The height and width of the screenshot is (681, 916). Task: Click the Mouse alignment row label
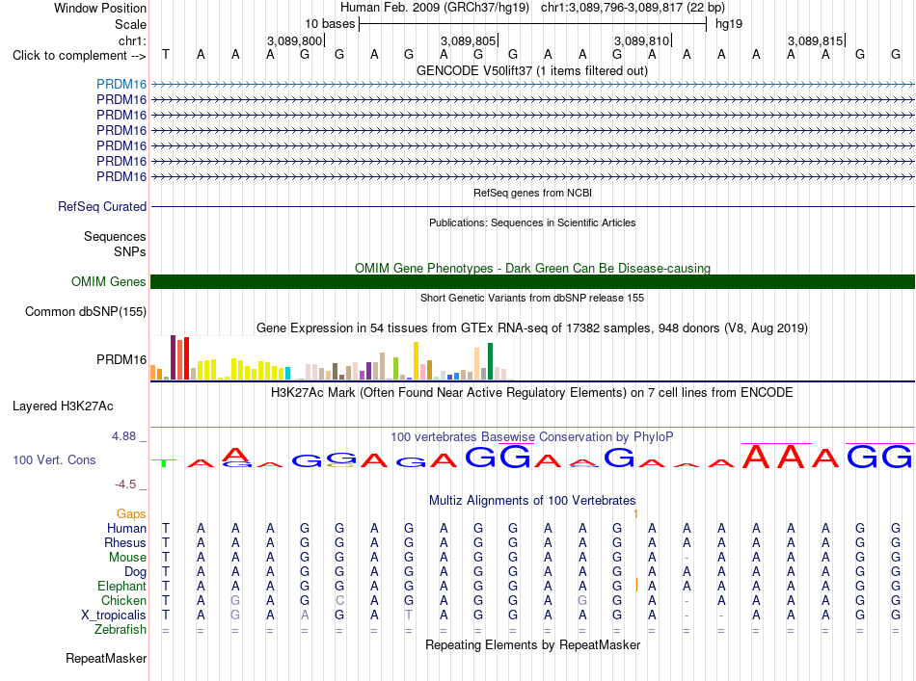click(127, 558)
